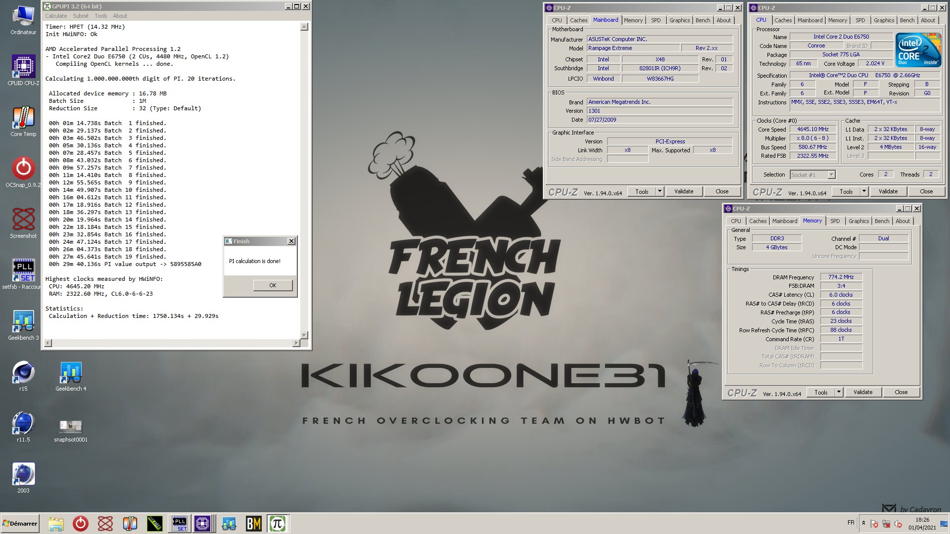Image resolution: width=950 pixels, height=534 pixels.
Task: Click Validate in Memory CPU-Z window
Action: click(x=863, y=392)
